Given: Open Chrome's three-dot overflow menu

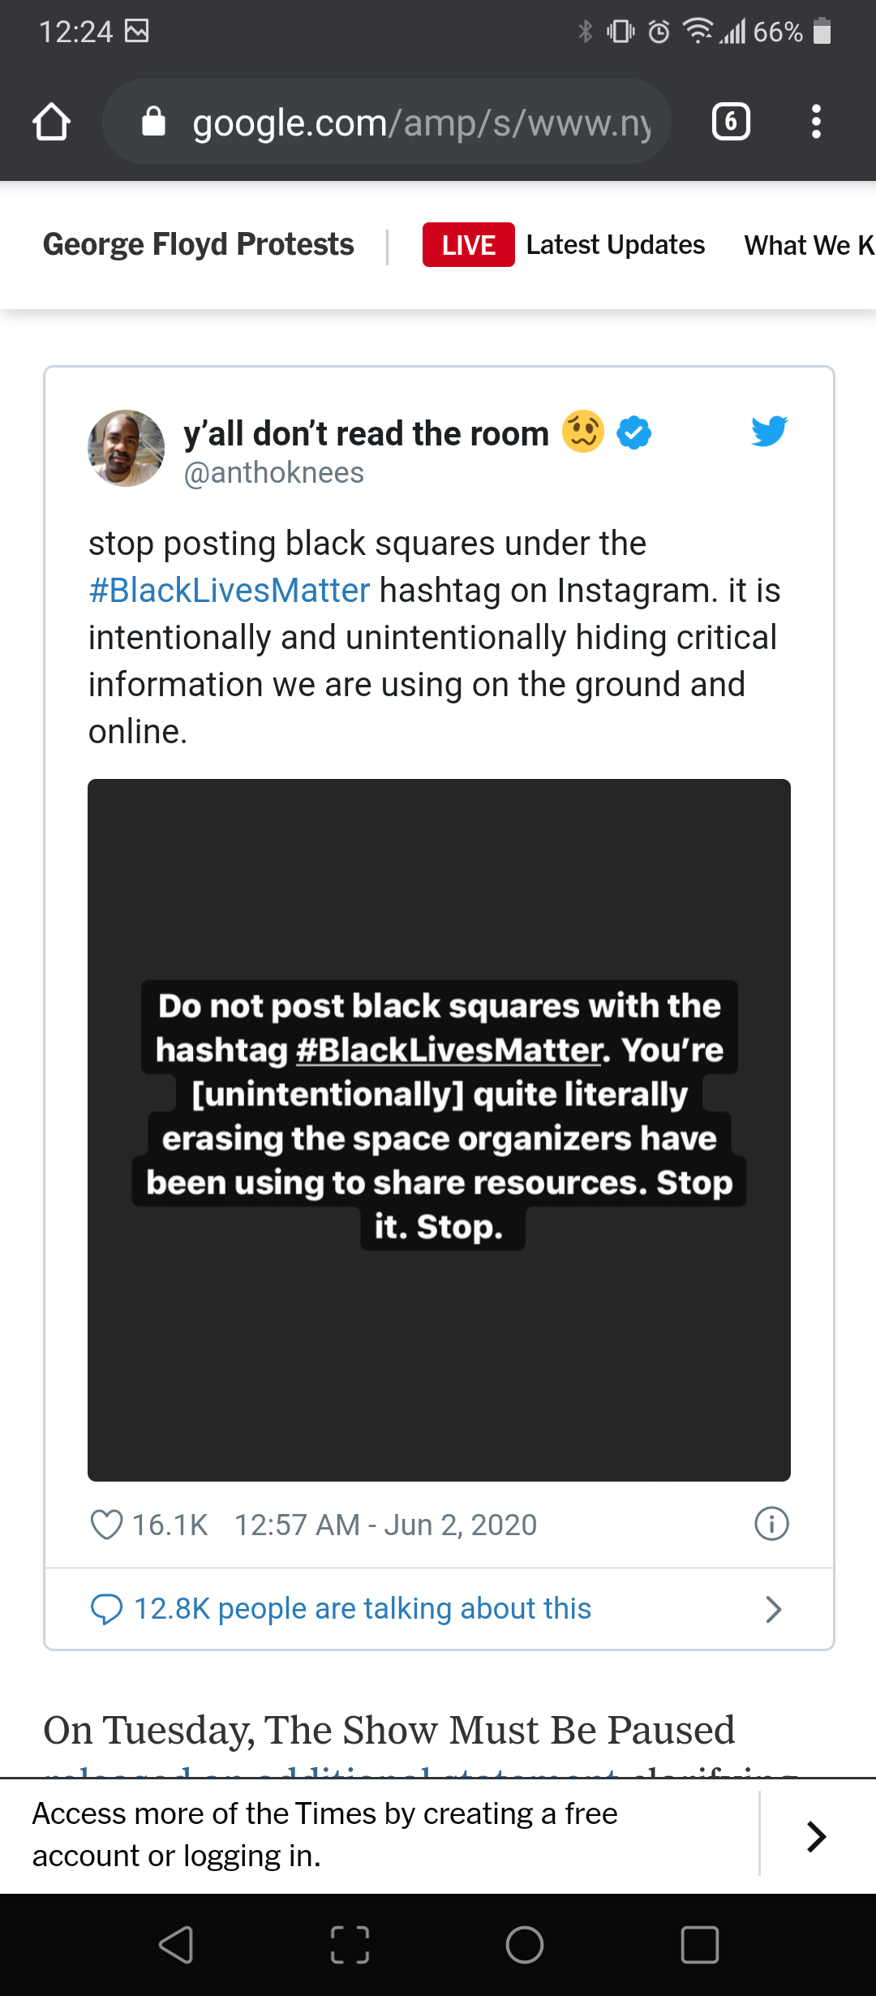Looking at the screenshot, I should (x=816, y=122).
